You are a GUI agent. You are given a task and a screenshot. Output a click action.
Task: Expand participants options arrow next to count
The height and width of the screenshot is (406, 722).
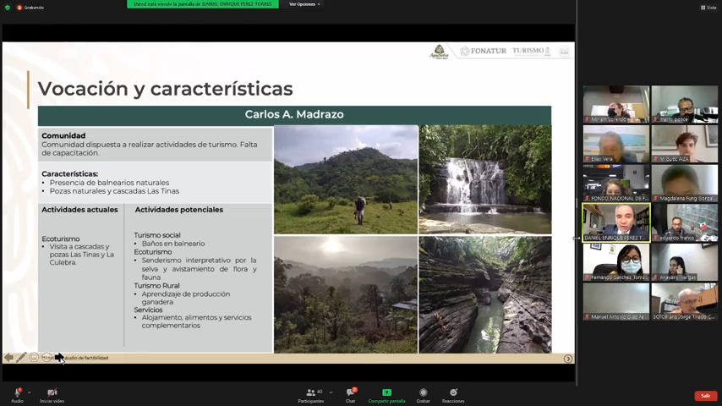click(x=331, y=392)
